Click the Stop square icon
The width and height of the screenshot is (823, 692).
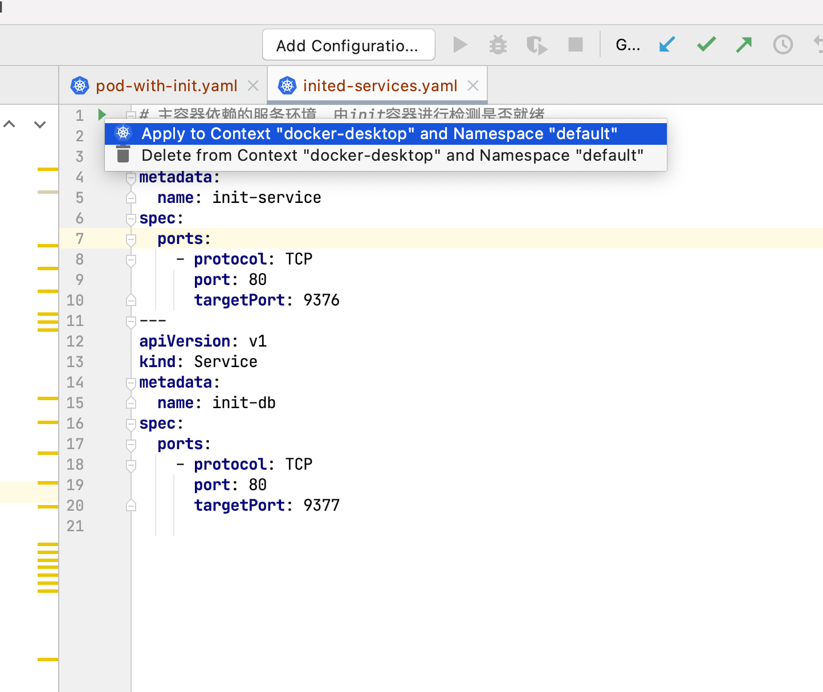[576, 44]
